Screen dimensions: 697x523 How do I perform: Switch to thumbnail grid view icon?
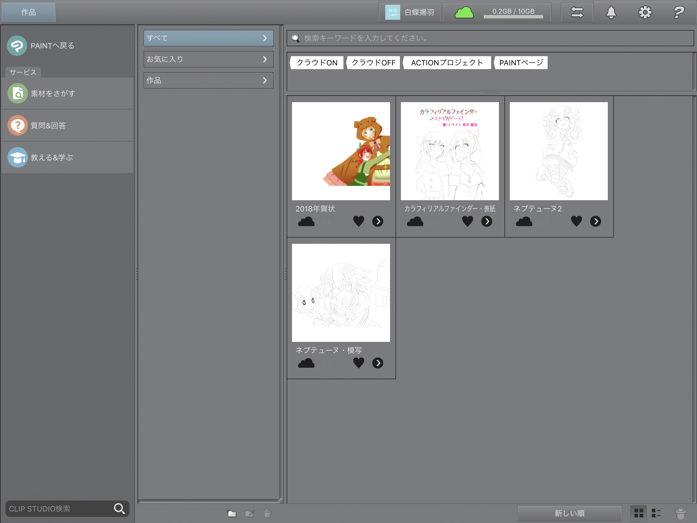tap(638, 513)
